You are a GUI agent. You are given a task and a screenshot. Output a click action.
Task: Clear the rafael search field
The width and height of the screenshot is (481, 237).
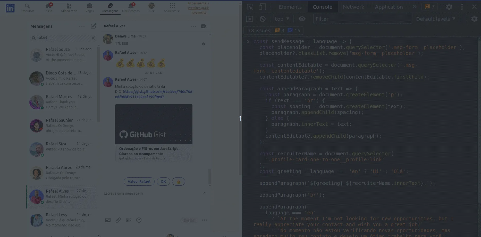pyautogui.click(x=93, y=38)
